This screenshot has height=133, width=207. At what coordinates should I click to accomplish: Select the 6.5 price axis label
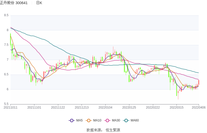click(x=6, y=75)
